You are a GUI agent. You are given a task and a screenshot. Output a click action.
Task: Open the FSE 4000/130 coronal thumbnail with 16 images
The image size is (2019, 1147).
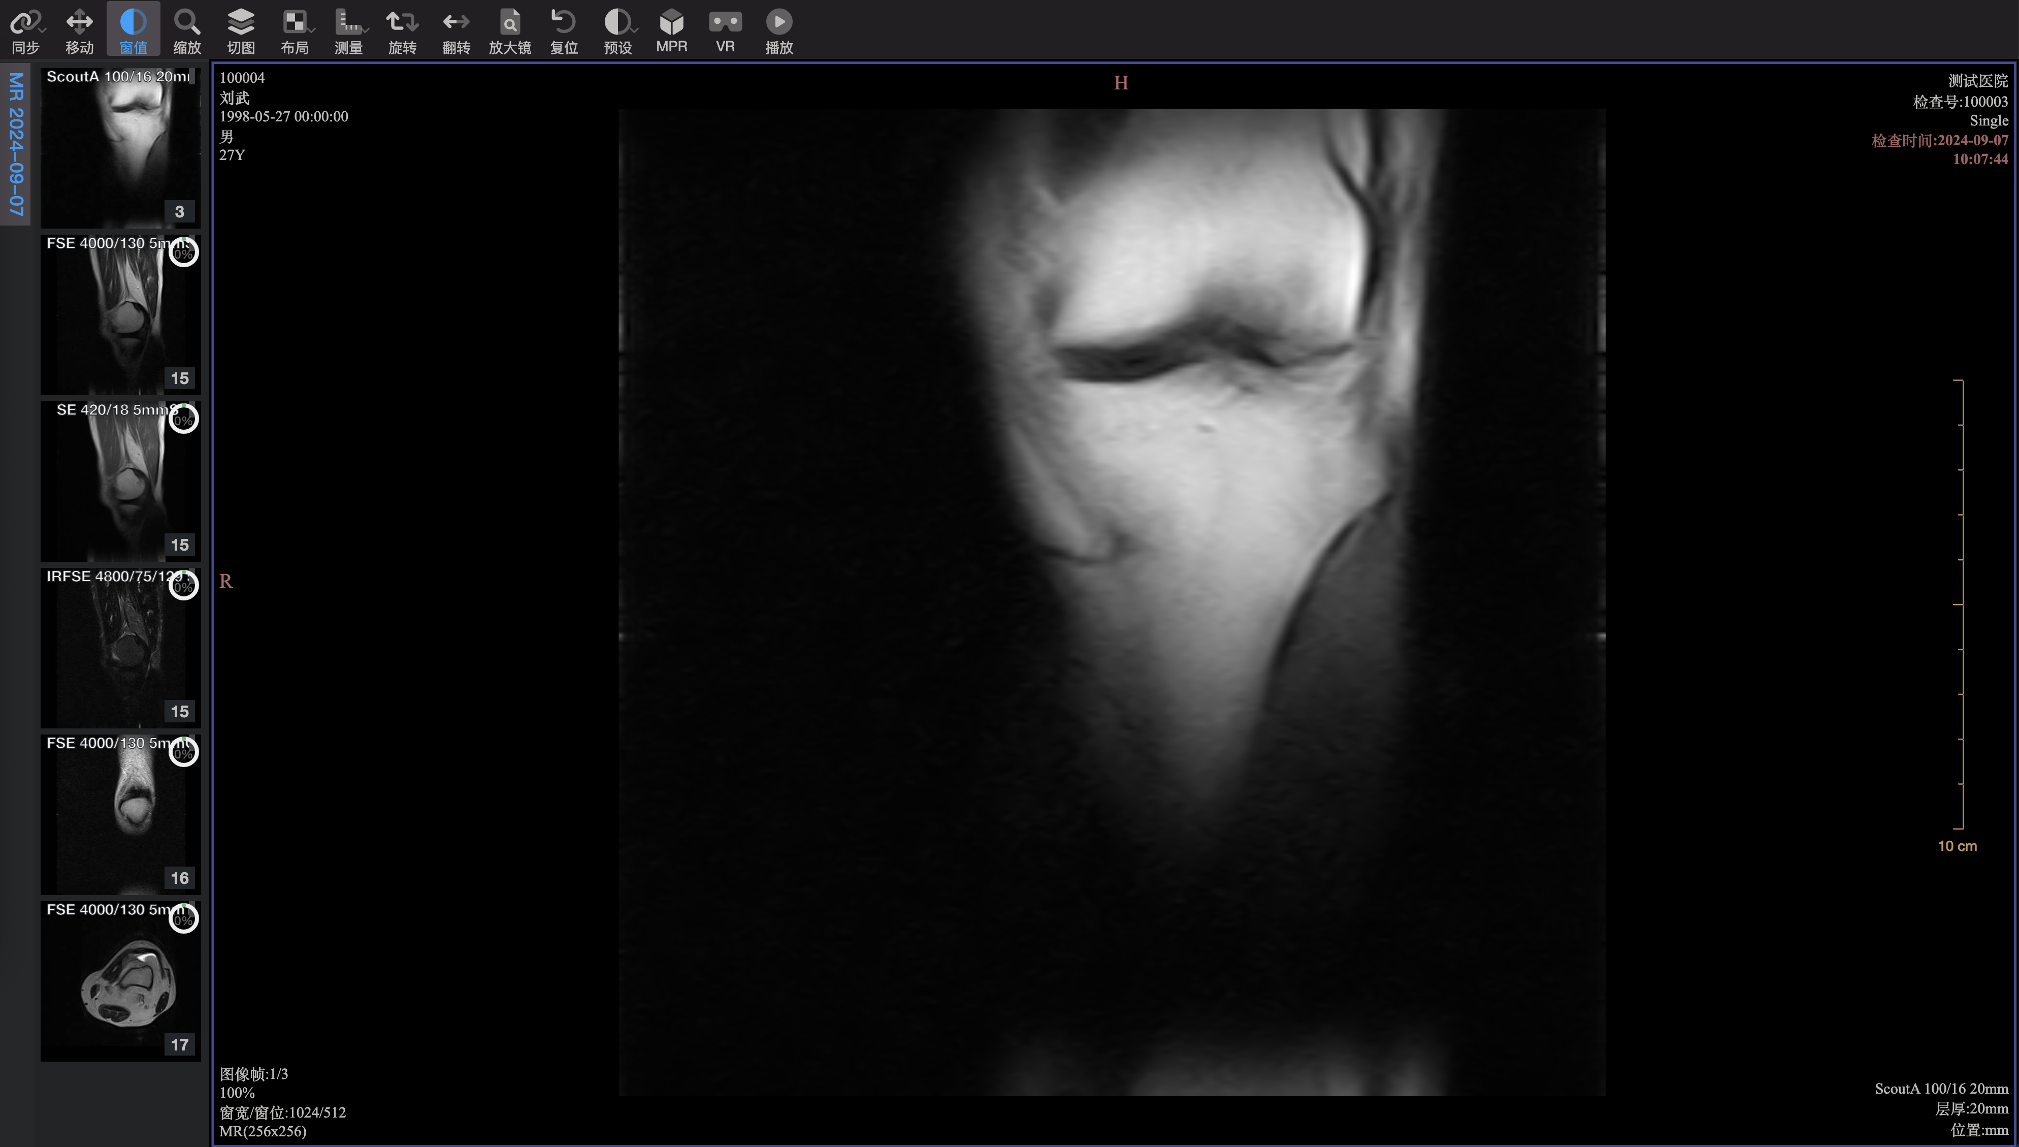pyautogui.click(x=120, y=815)
